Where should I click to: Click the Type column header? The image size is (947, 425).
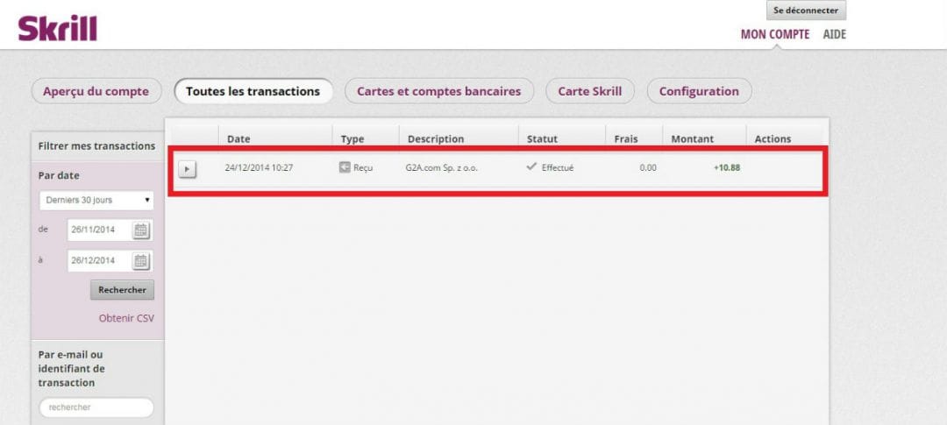click(352, 138)
